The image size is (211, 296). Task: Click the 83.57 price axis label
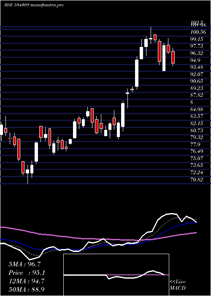pyautogui.click(x=197, y=117)
